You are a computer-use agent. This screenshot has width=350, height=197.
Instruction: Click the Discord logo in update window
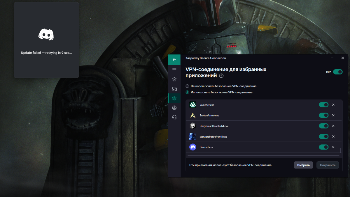tap(46, 34)
